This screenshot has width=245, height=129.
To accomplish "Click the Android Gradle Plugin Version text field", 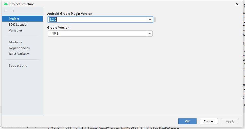I will tap(98, 20).
